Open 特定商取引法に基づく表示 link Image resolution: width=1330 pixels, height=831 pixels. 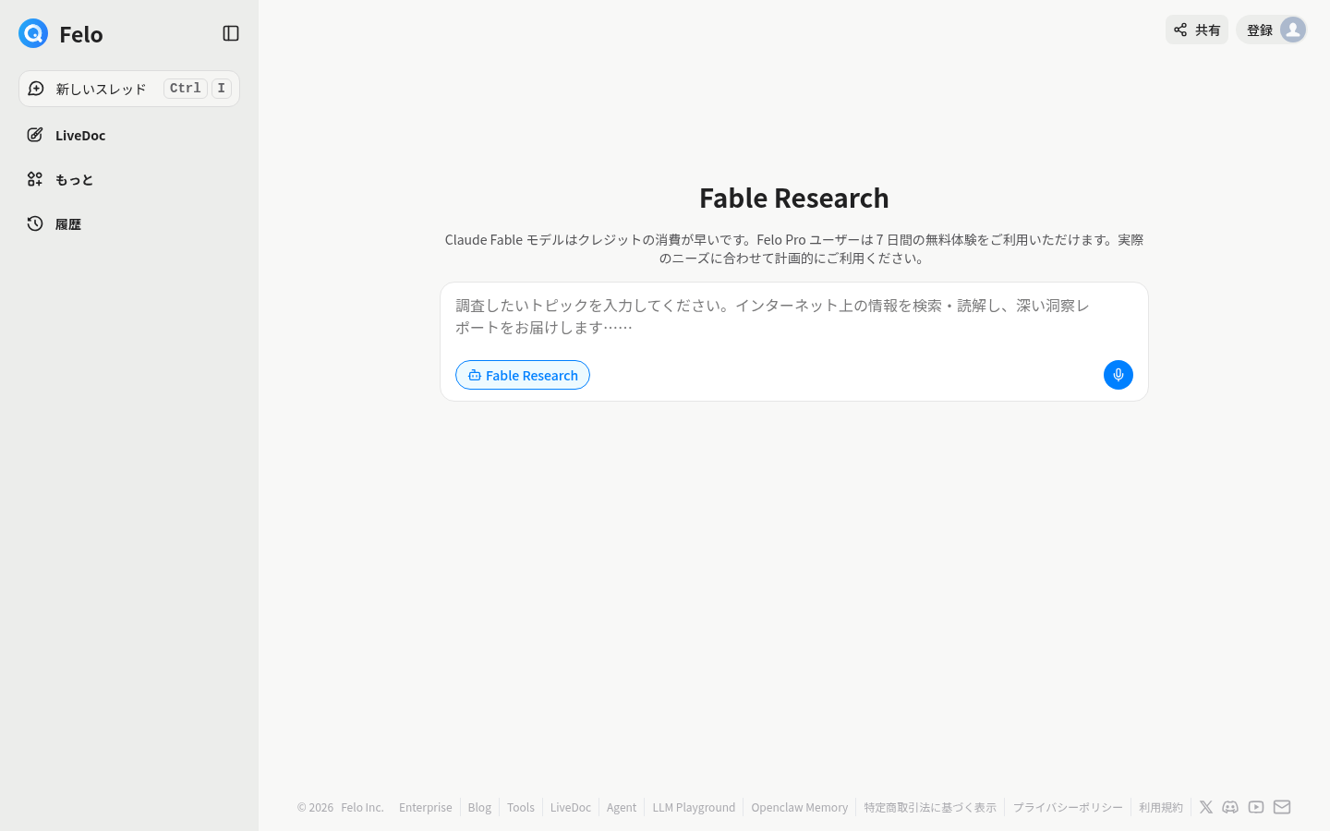pyautogui.click(x=930, y=807)
